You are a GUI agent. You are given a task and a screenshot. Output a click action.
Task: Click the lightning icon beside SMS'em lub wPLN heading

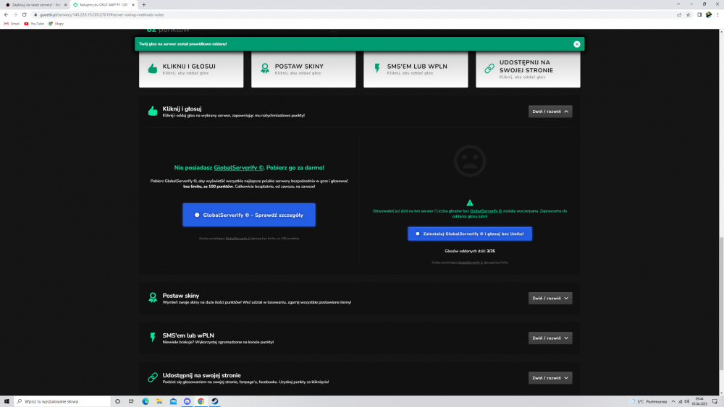[x=153, y=338]
